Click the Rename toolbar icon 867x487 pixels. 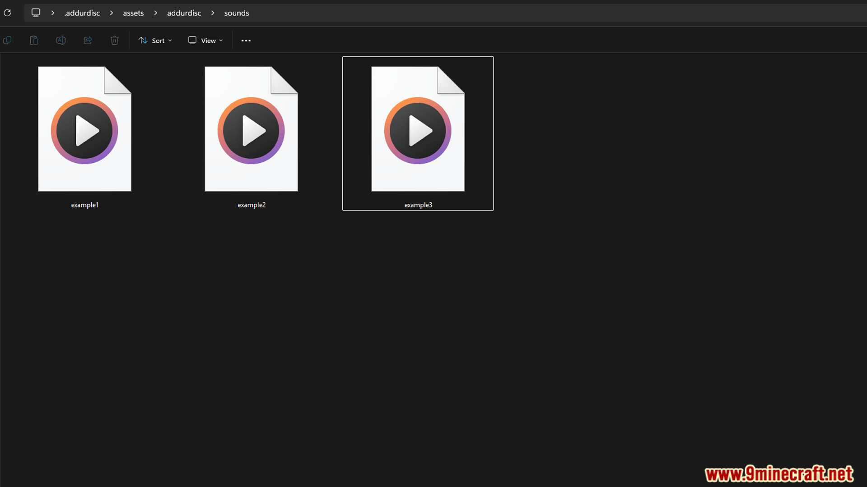point(61,41)
